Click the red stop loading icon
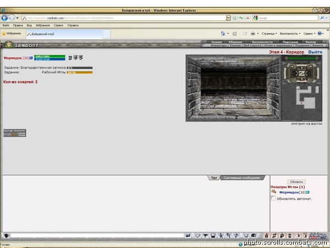The image size is (330, 248). point(248,18)
